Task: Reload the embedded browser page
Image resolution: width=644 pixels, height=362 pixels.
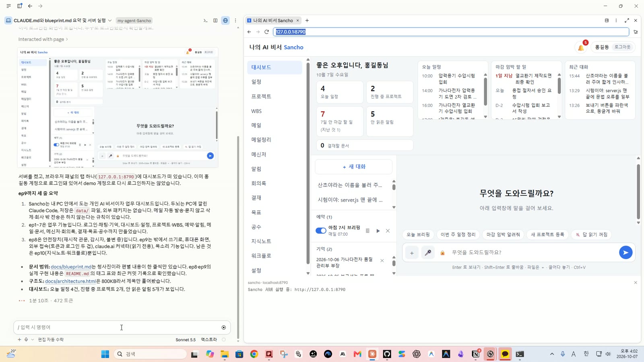Action: pos(266,32)
